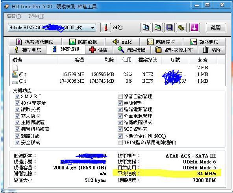
Task: Toggle the SCT 資料表 checkbox
Action: point(120,129)
